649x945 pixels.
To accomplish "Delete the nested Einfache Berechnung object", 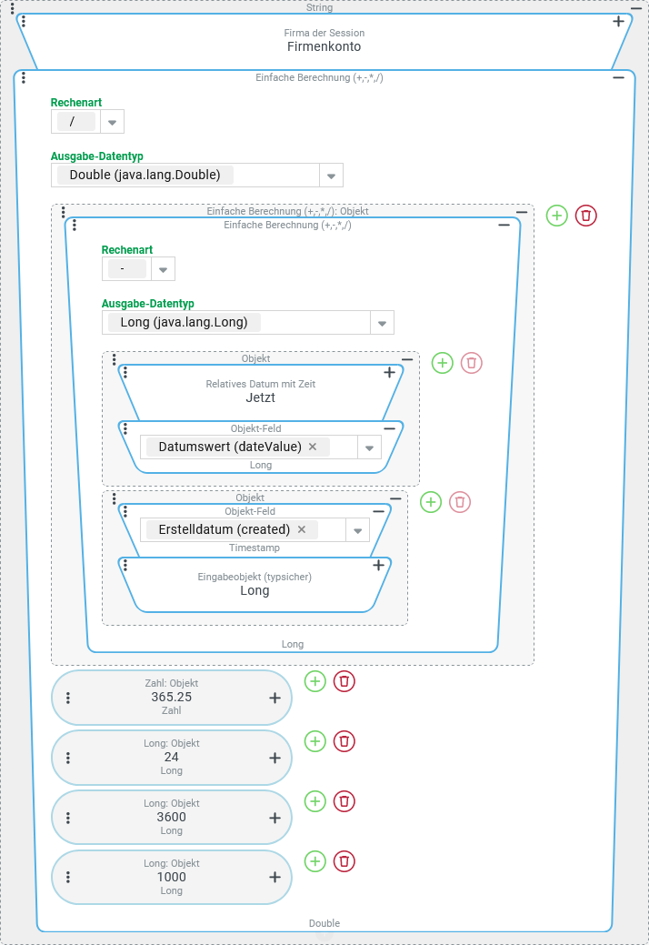I will coord(586,216).
